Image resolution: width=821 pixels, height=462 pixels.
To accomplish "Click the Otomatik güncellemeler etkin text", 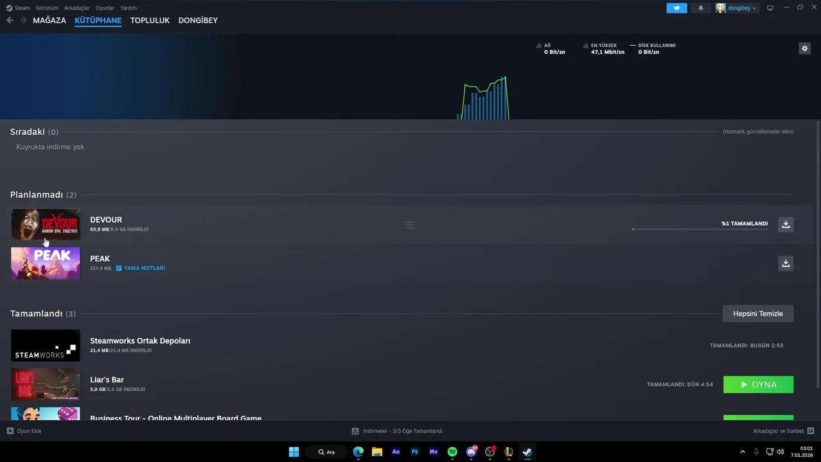I will [758, 132].
